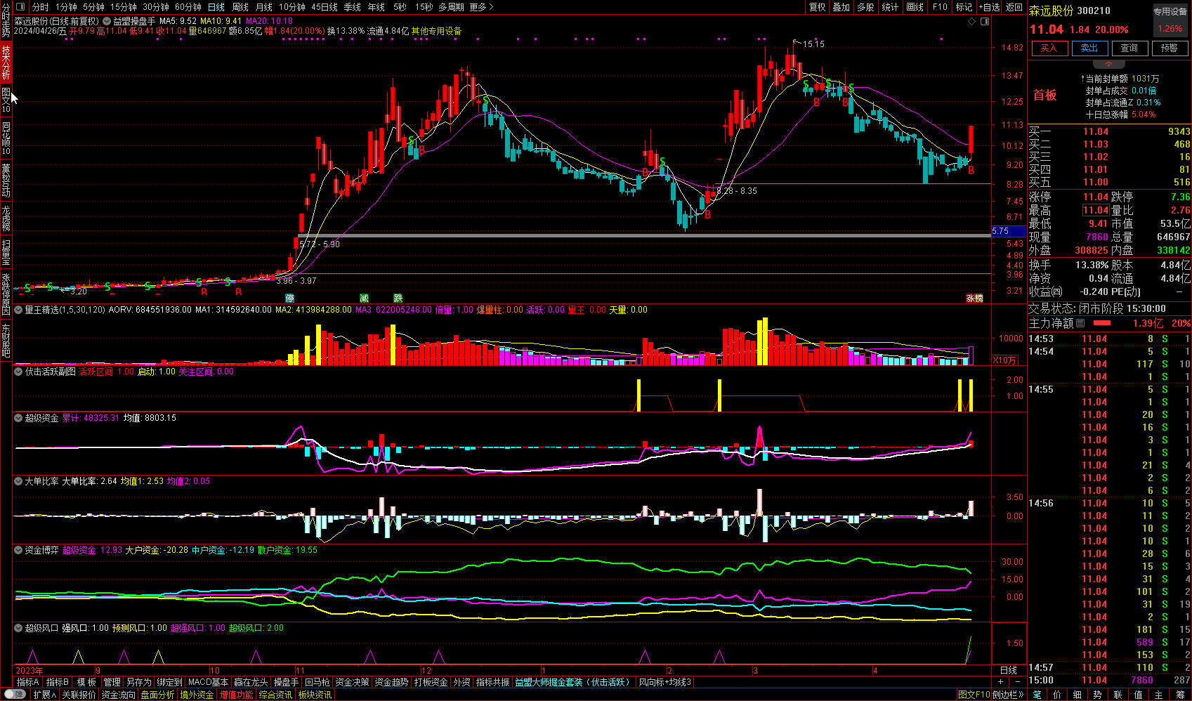1192x701 pixels.
Task: Click the 涨停 marker at the chart bottom right
Action: [974, 299]
